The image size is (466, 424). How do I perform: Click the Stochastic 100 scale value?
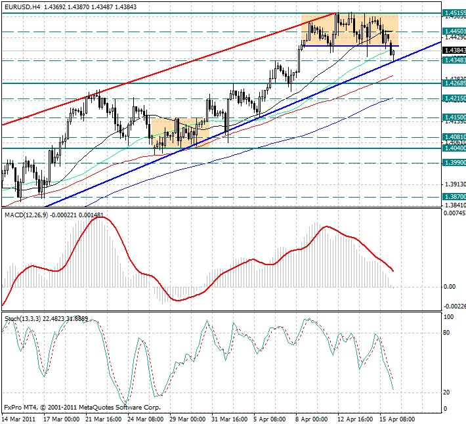point(448,317)
